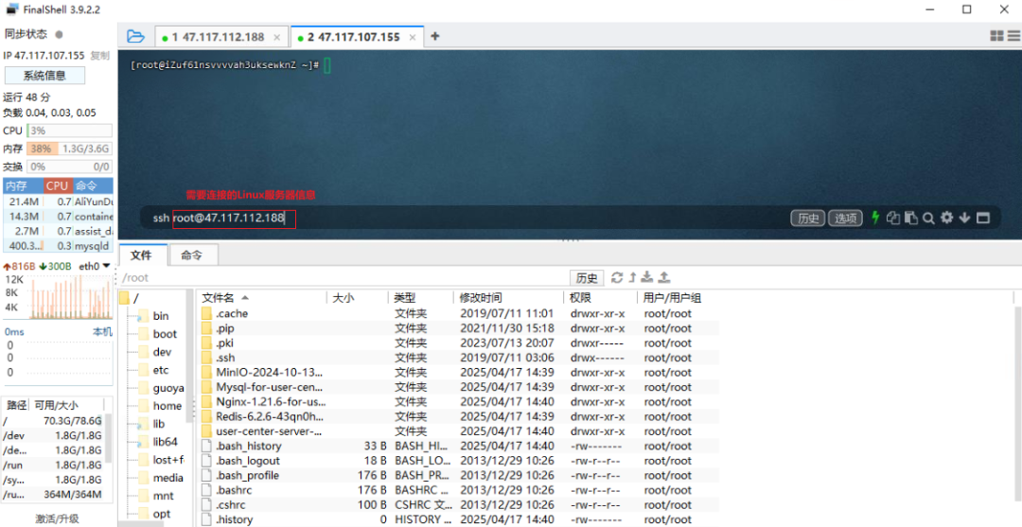Select the Nginx-1.21.6-for-us... folder
Screen dimensions: 1022x527
(272, 402)
